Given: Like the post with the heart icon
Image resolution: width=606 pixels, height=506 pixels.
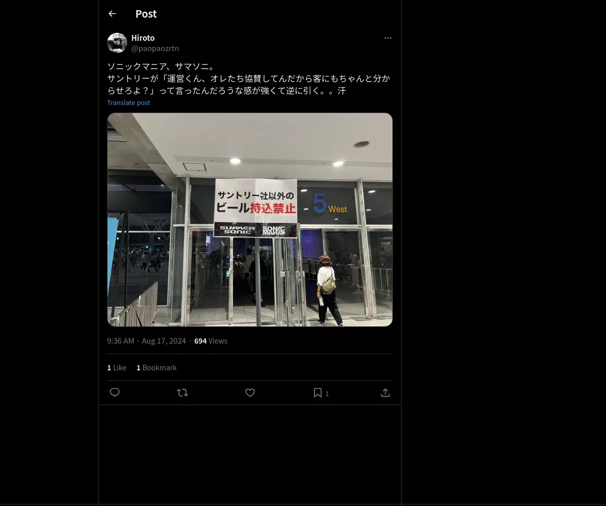Looking at the screenshot, I should [x=250, y=392].
